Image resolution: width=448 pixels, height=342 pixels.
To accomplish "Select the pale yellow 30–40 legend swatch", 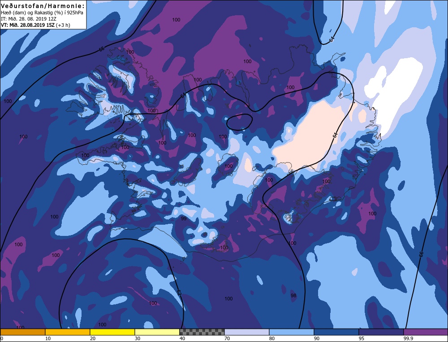I will tap(157, 332).
